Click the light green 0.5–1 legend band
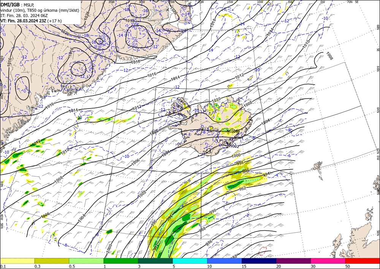380x269 pixels. [86, 261]
